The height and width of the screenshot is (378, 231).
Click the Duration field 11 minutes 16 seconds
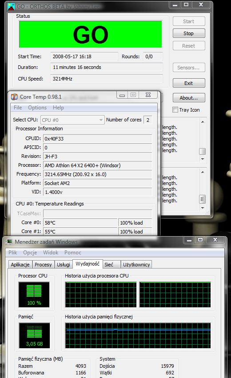(107, 67)
